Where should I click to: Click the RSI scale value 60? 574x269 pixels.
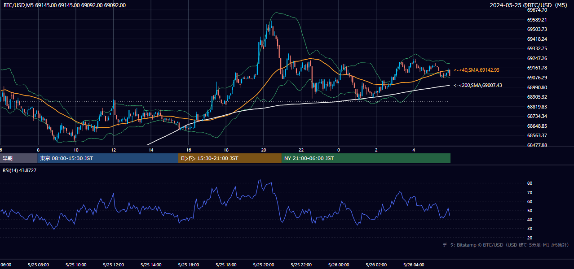[x=530, y=201]
